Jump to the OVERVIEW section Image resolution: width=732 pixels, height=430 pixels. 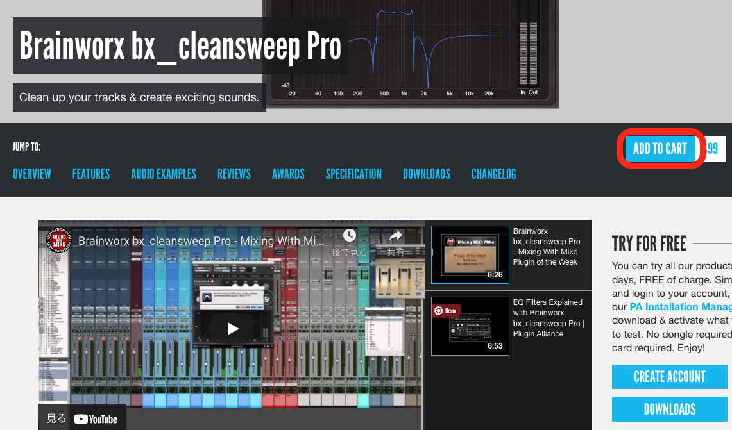pyautogui.click(x=31, y=174)
